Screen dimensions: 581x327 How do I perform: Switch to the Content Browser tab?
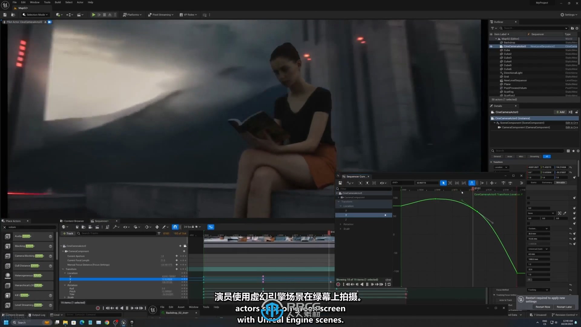coord(72,221)
